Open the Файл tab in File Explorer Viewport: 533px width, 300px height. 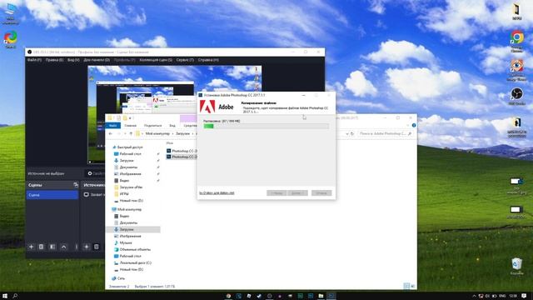coord(113,126)
